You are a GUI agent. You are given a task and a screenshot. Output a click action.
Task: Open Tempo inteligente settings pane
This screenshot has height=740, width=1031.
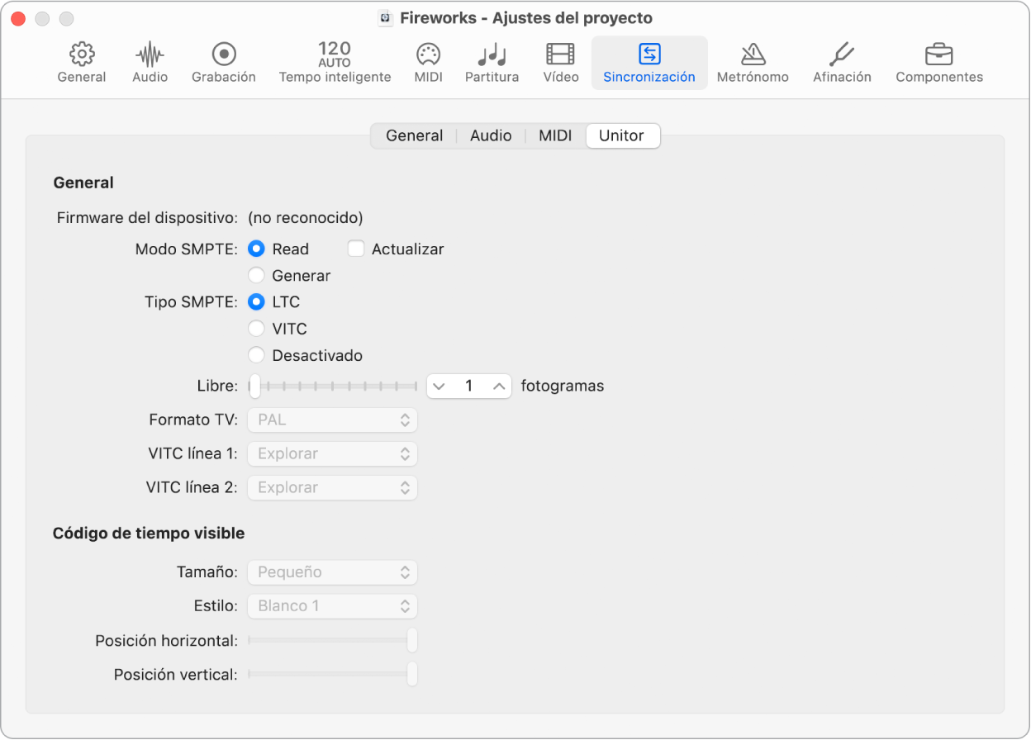coord(335,64)
